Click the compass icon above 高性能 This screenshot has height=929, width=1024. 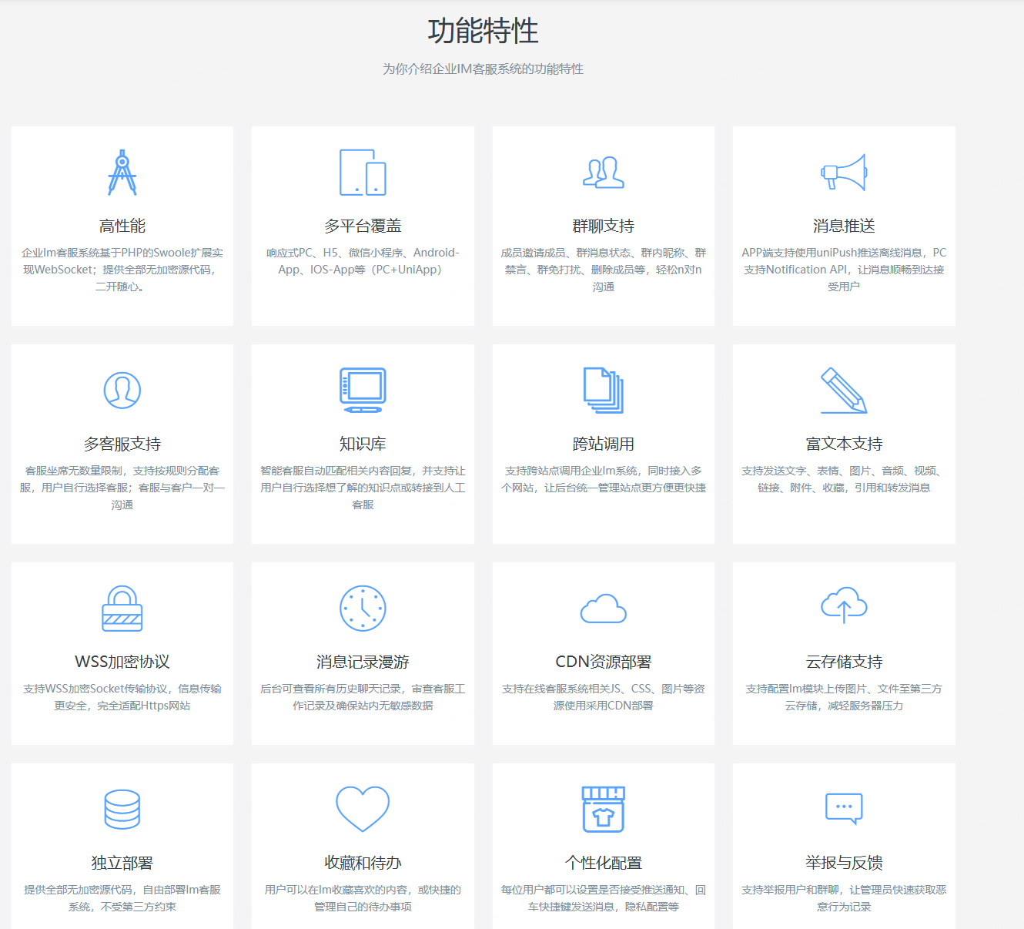click(x=122, y=173)
